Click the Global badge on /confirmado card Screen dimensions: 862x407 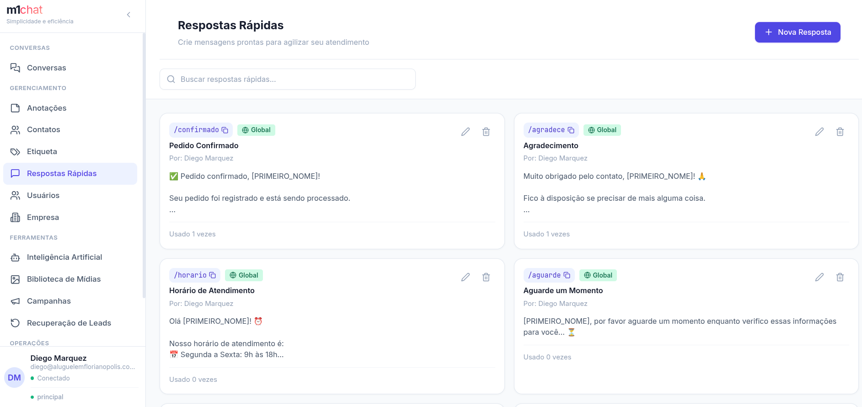[x=256, y=130]
